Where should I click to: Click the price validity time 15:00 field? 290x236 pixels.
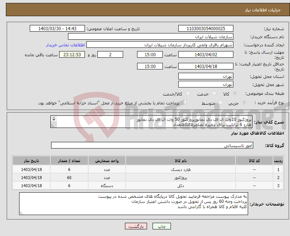[150, 66]
